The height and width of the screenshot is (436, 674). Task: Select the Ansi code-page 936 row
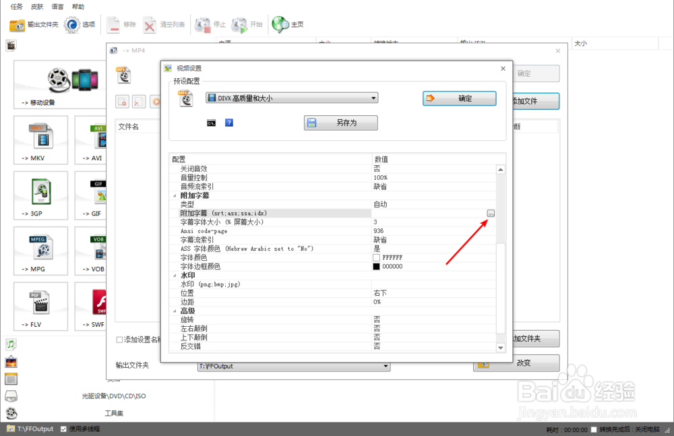click(333, 231)
